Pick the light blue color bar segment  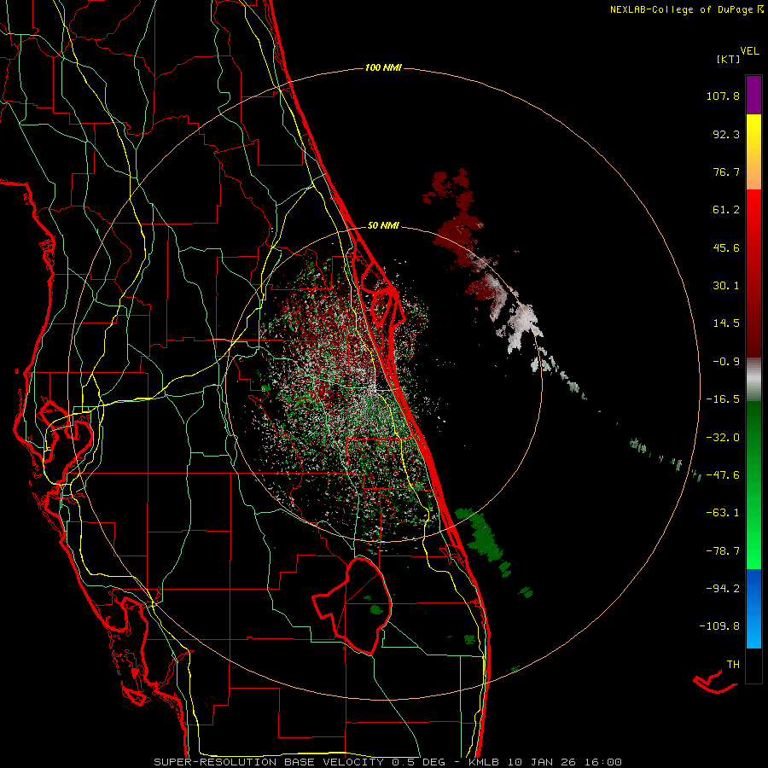pos(753,631)
